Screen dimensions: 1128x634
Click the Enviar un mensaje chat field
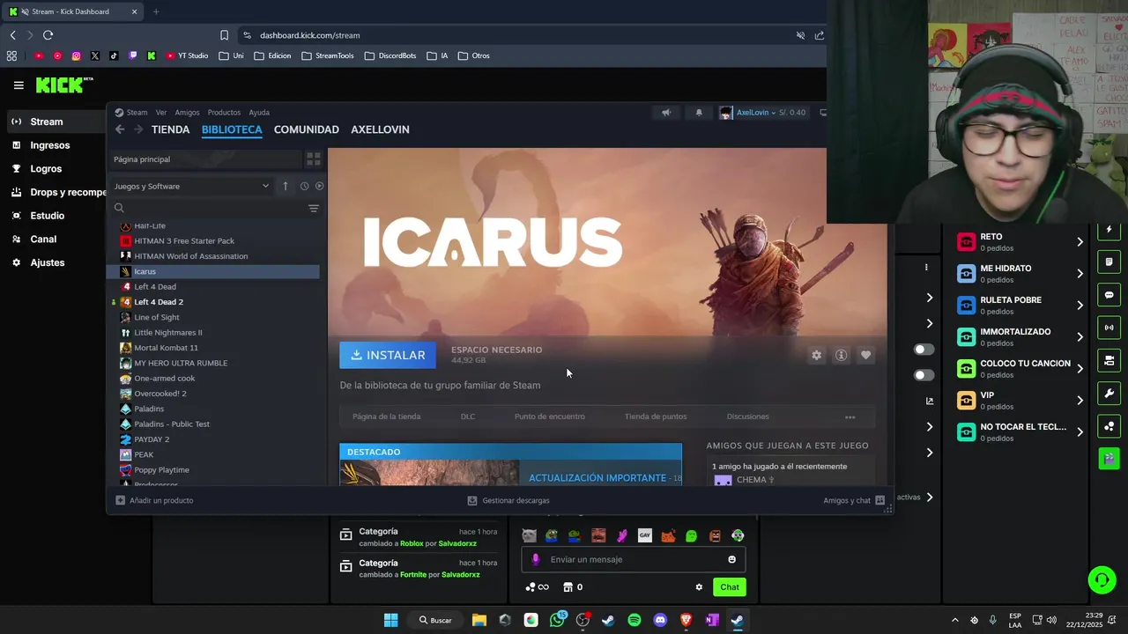tap(634, 560)
